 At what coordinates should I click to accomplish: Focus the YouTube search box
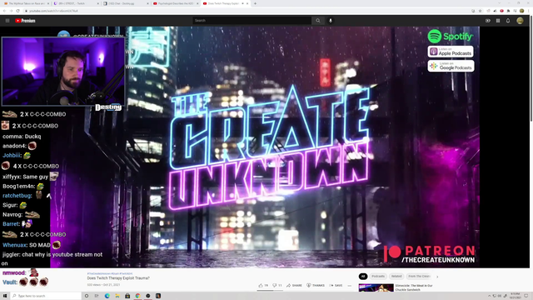[252, 20]
